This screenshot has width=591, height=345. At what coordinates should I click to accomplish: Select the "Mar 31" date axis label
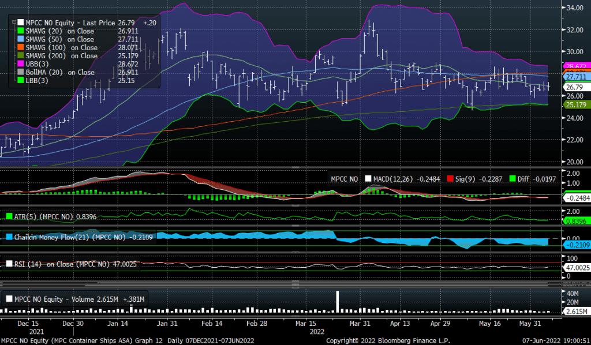tap(360, 323)
